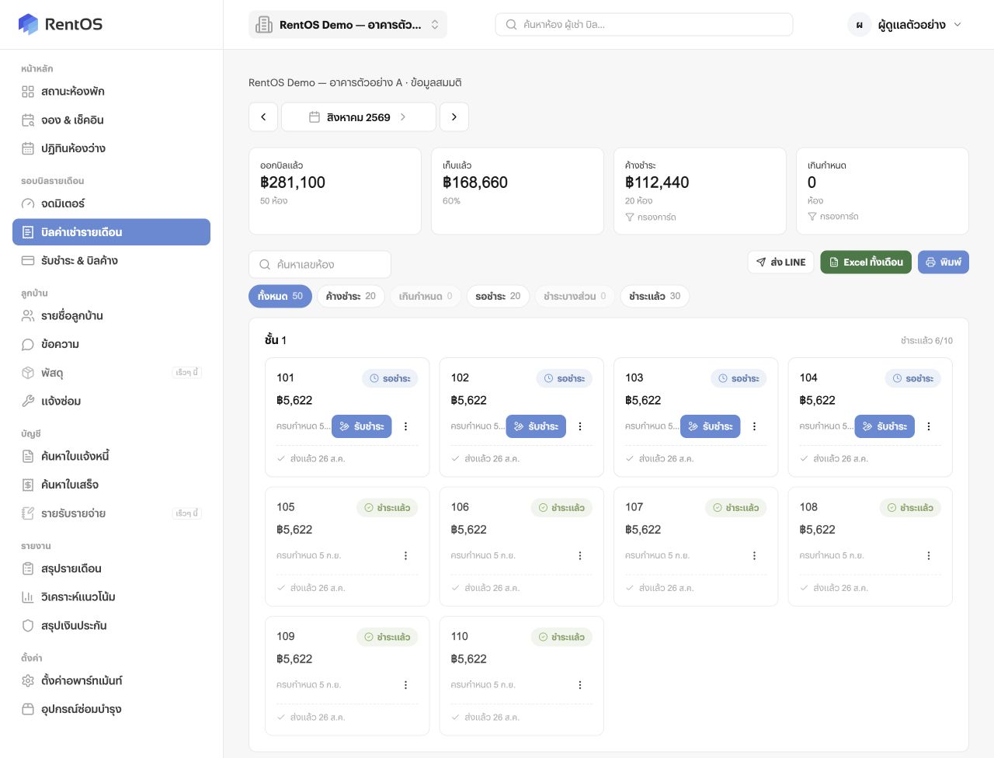Image resolution: width=994 pixels, height=758 pixels.
Task: Open ค้นหาใบเสร็จ in sidebar
Action: coord(111,485)
